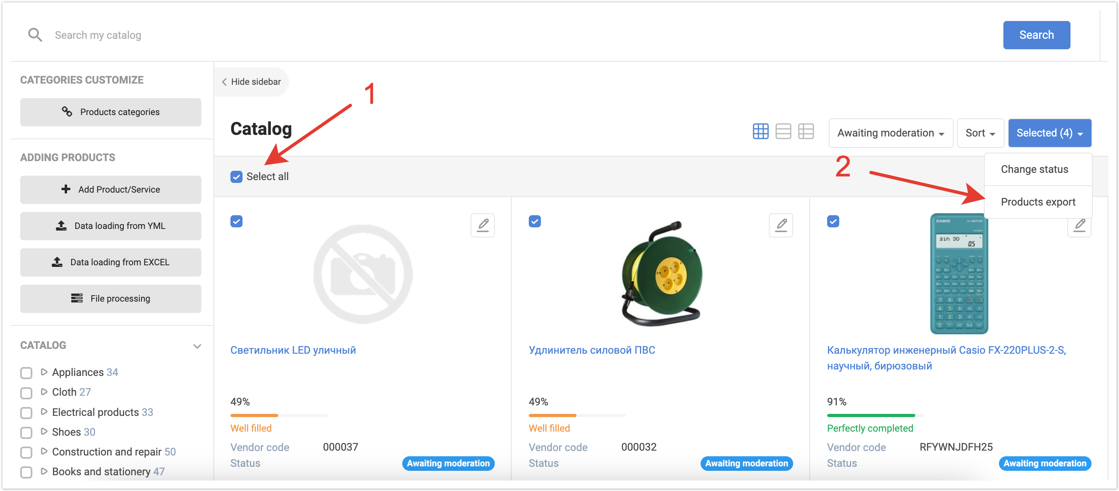Click edit pencil on Светильник LED product
The image size is (1119, 491).
point(483,225)
